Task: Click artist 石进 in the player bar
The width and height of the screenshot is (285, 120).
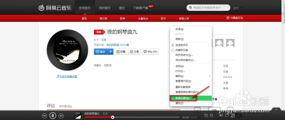Action: [x=105, y=114]
